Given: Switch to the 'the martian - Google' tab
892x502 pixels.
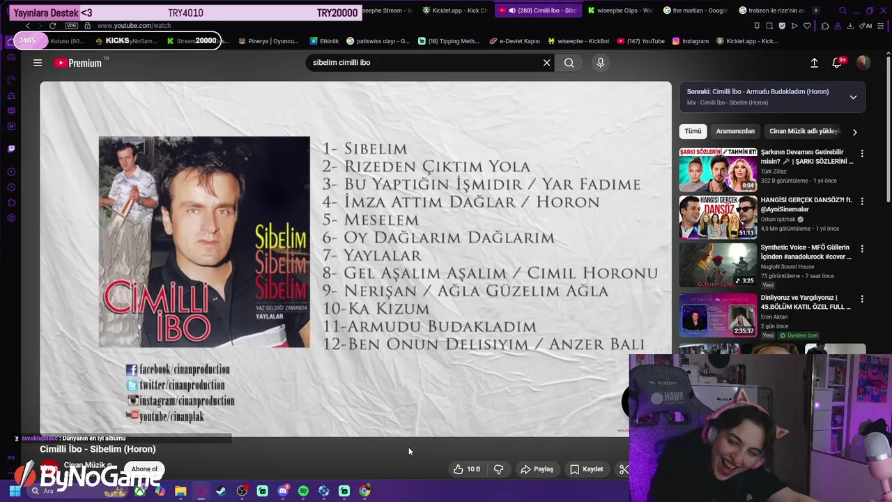Looking at the screenshot, I should [x=694, y=10].
